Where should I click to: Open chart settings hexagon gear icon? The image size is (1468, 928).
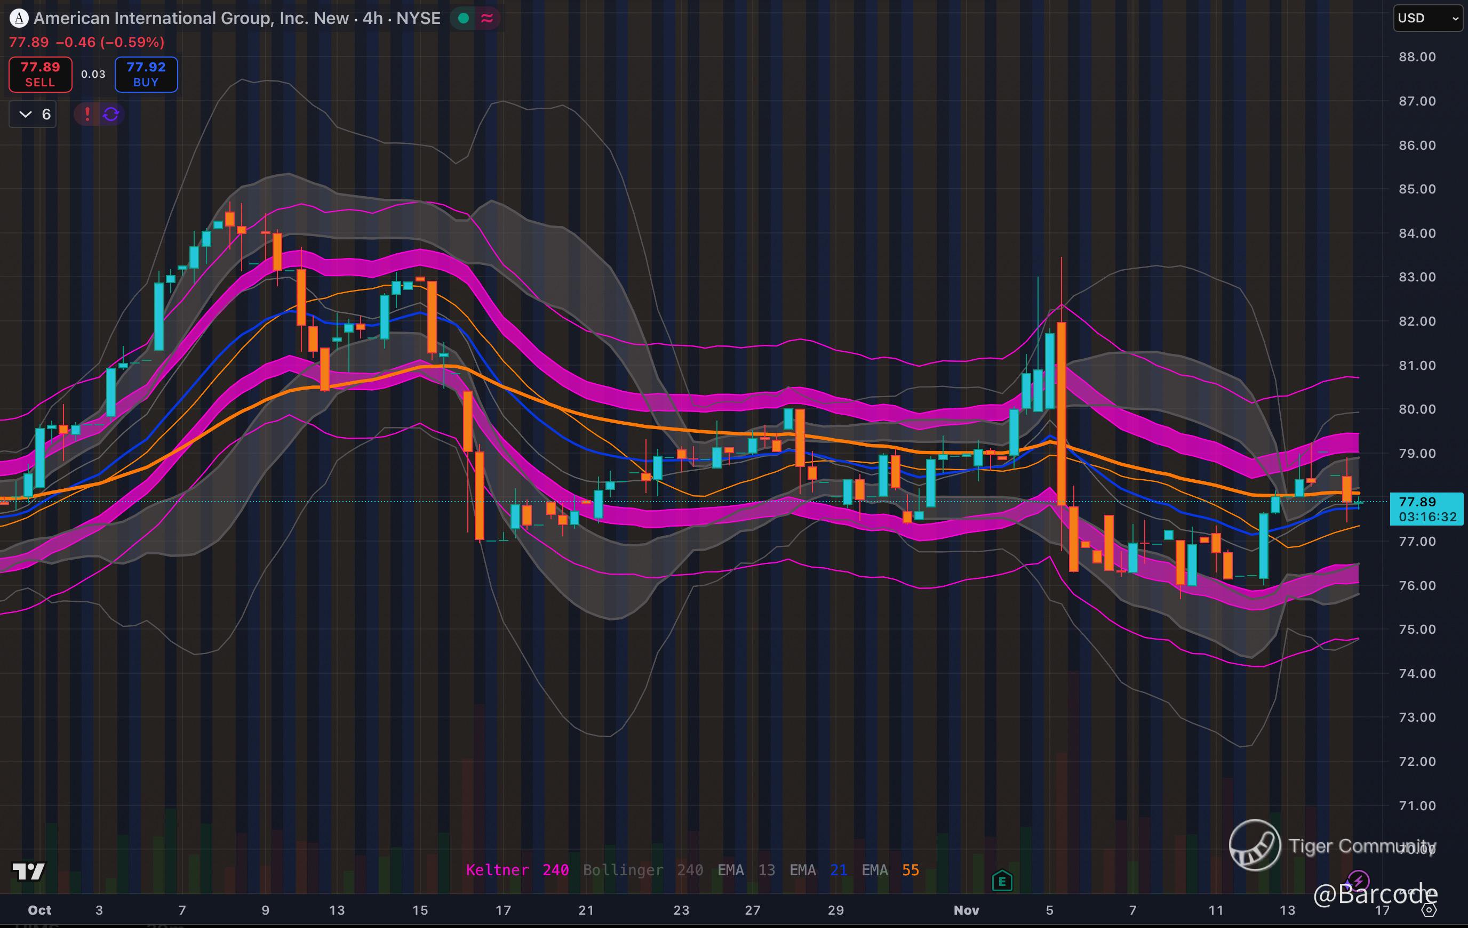[x=1429, y=910]
